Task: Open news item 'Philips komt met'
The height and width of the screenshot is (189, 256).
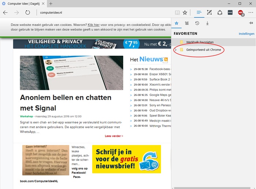Action: 160,90
